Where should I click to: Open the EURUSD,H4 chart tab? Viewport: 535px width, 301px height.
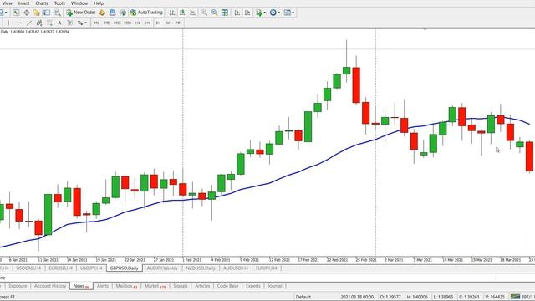(x=60, y=268)
